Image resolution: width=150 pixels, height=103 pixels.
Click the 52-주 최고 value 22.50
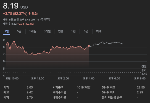pos(141,87)
